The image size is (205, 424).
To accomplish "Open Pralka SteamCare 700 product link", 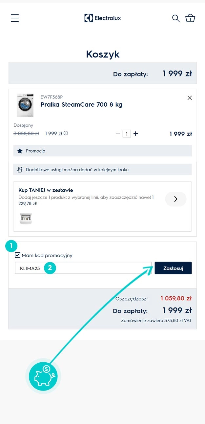I will pos(81,105).
